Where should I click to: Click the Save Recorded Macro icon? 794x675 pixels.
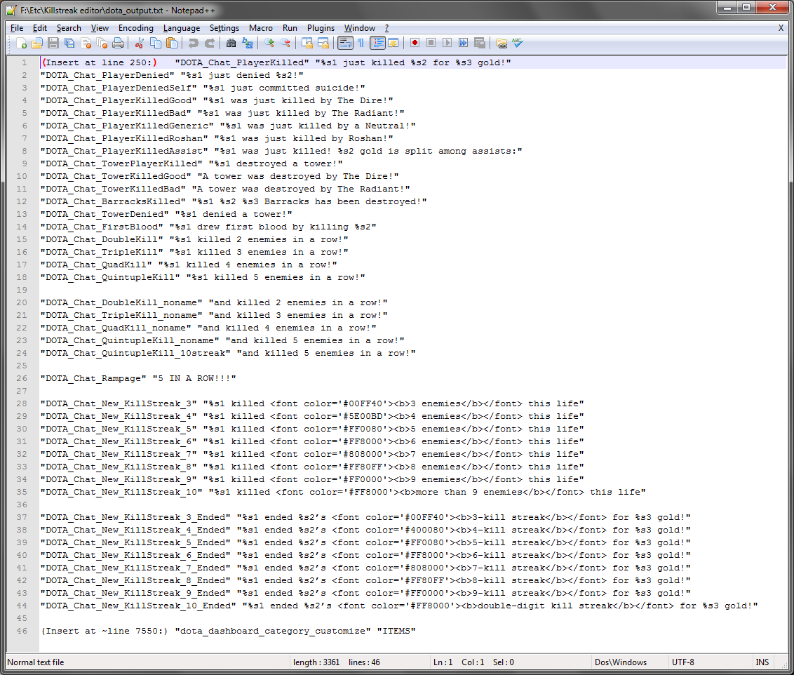480,43
